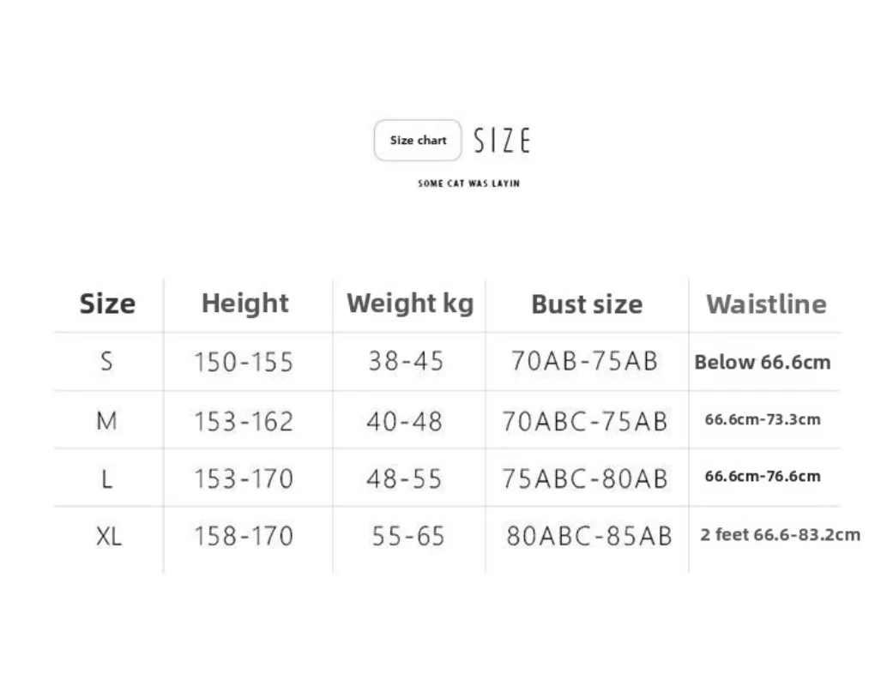Screen dimensions: 887x686
Task: Select the Size column header
Action: click(107, 304)
